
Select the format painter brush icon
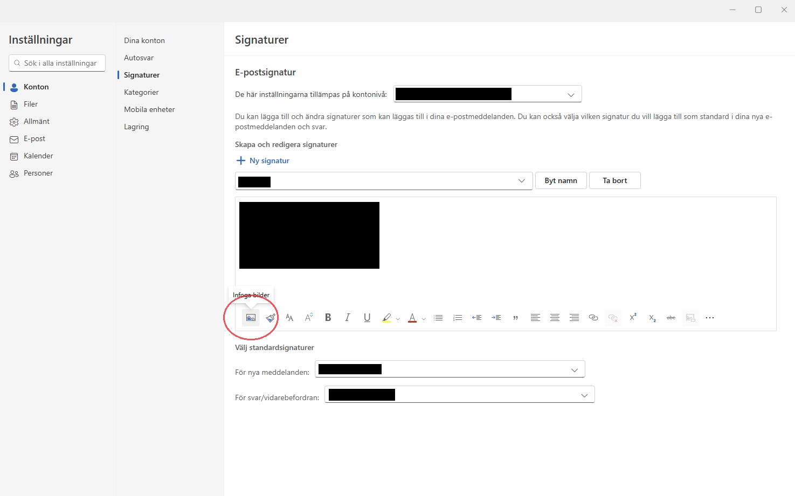[271, 318]
